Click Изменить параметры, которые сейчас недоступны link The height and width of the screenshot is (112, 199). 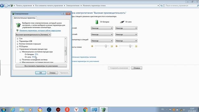click(x=40, y=30)
